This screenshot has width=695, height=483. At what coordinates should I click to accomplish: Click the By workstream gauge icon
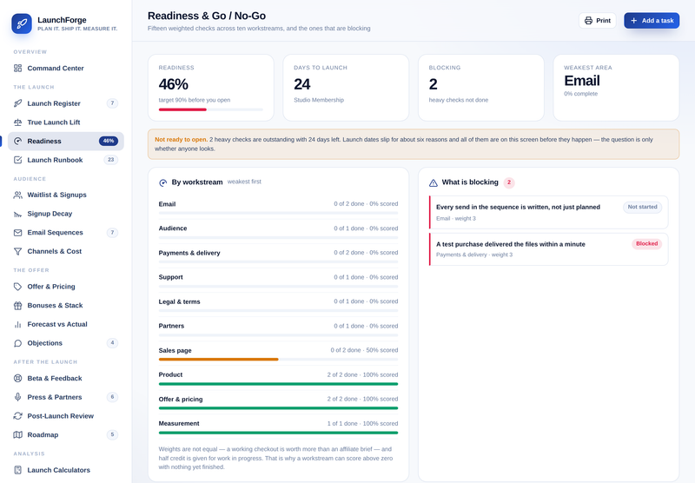pos(162,182)
